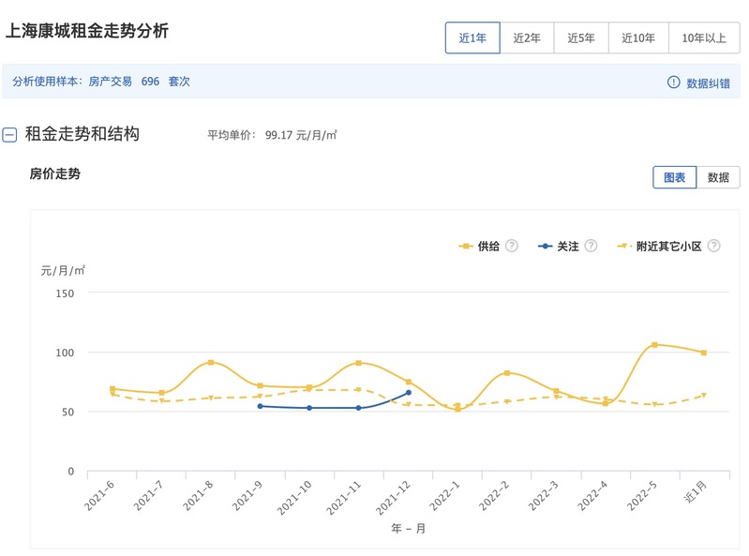Image resolution: width=749 pixels, height=556 pixels.
Task: Click the exclamation icon beside 数据纠错
Action: pyautogui.click(x=673, y=83)
